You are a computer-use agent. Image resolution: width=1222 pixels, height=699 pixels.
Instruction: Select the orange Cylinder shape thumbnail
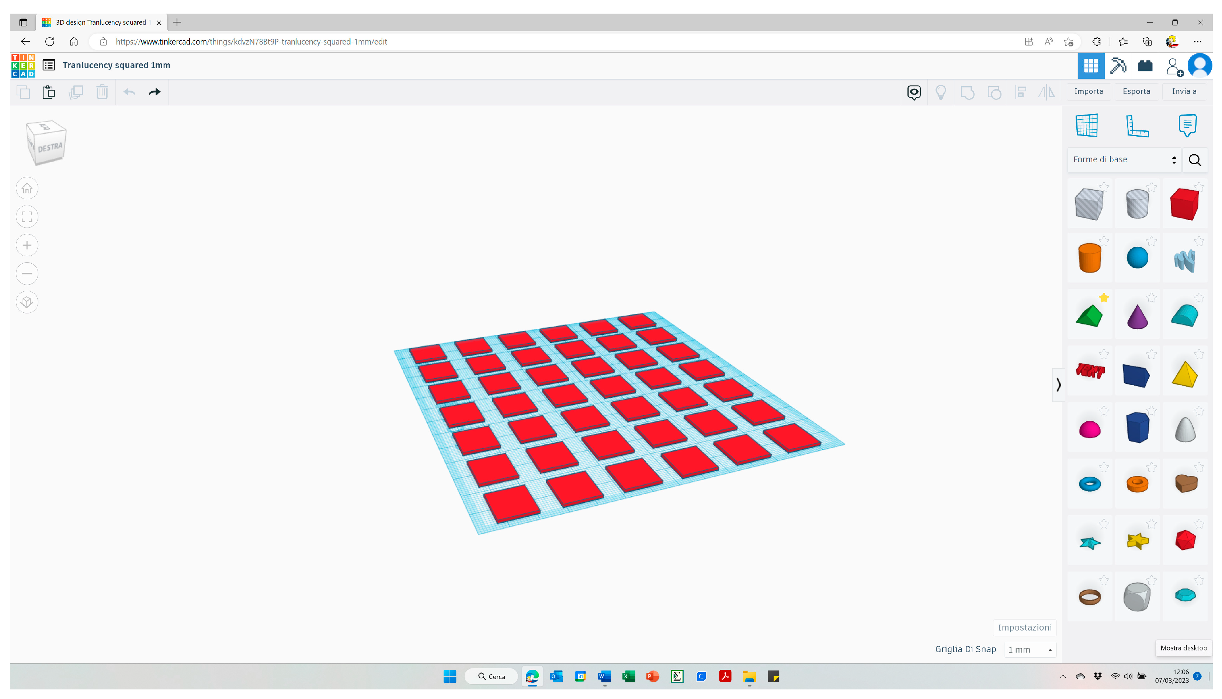pyautogui.click(x=1089, y=258)
